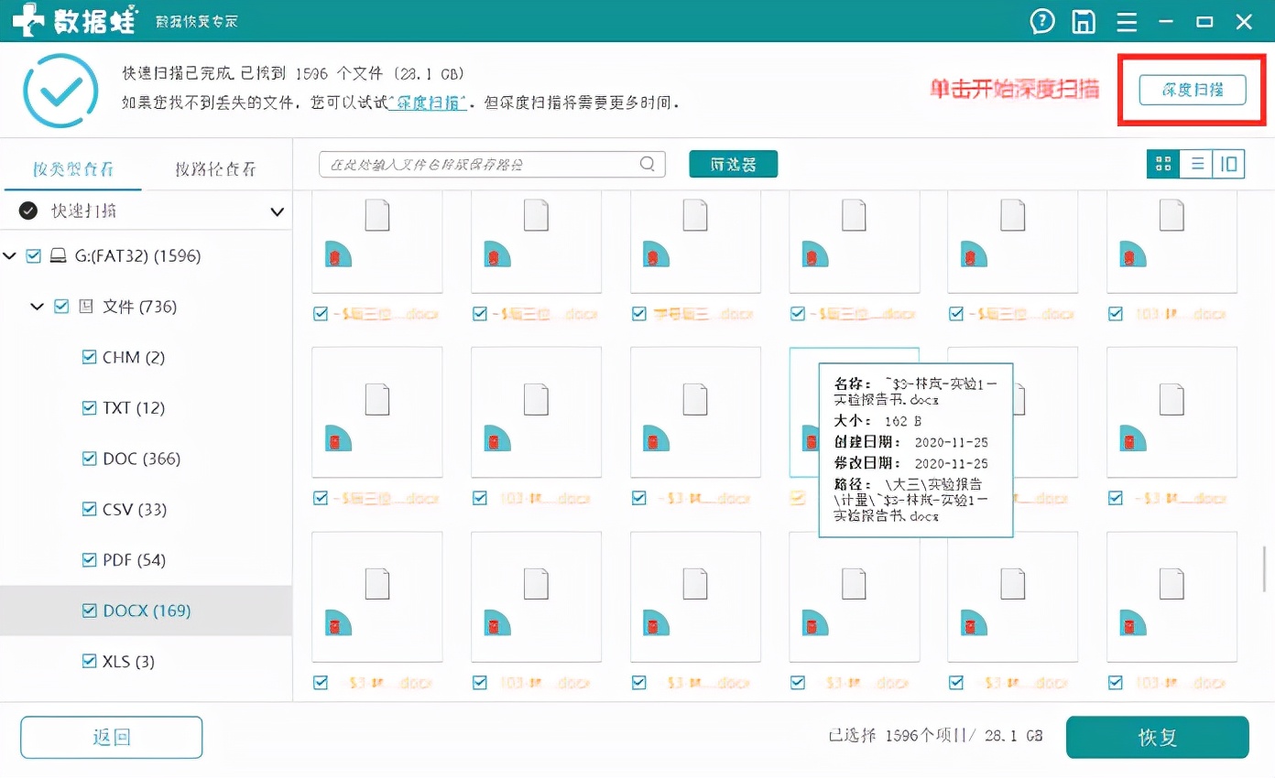Open the 筛选器 filter panel

(733, 164)
